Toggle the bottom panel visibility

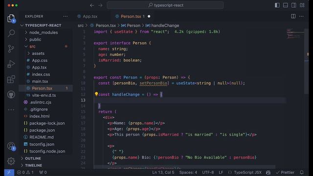coord(286,5)
